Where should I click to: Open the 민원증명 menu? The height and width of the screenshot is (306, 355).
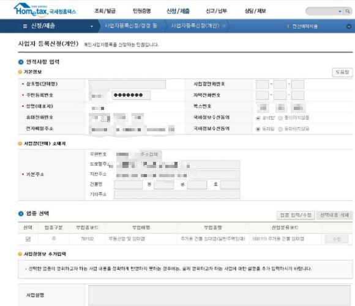[x=142, y=11]
